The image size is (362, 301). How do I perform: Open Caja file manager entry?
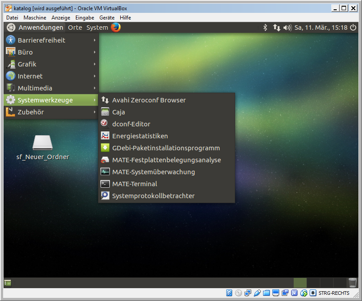pyautogui.click(x=118, y=112)
